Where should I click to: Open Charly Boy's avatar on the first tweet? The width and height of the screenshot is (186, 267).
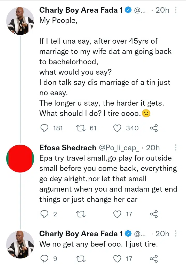click(x=20, y=21)
